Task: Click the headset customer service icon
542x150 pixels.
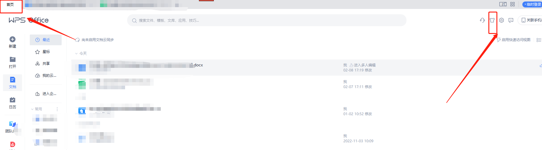Action: (x=482, y=20)
